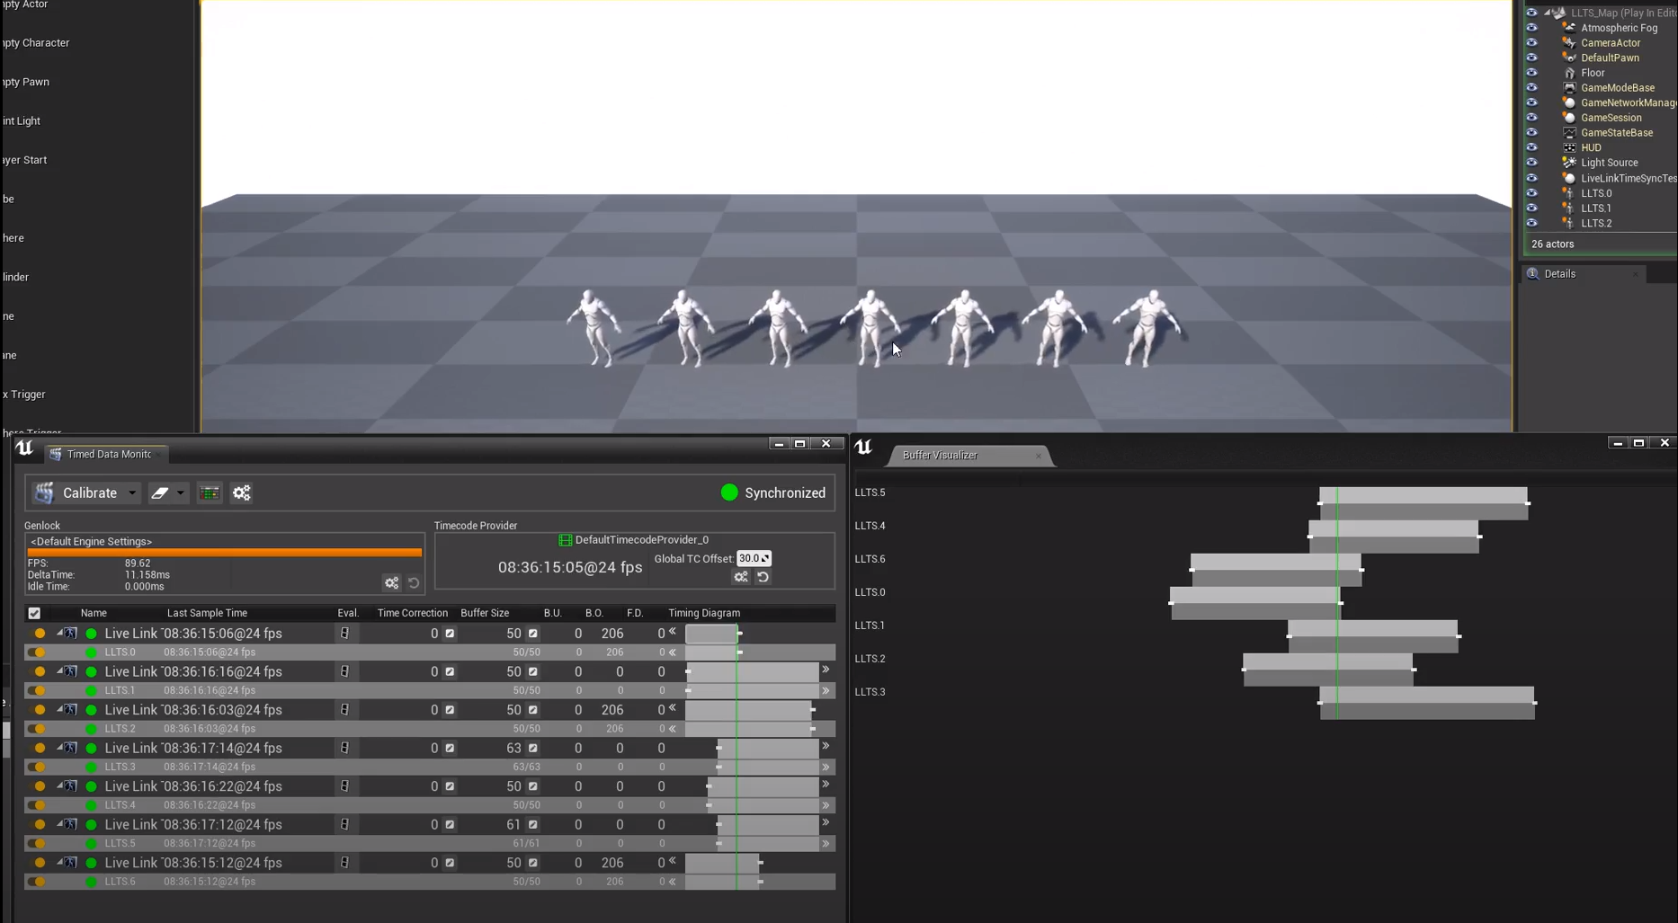1678x923 pixels.
Task: Toggle the header select-all checkbox
Action: coord(34,613)
